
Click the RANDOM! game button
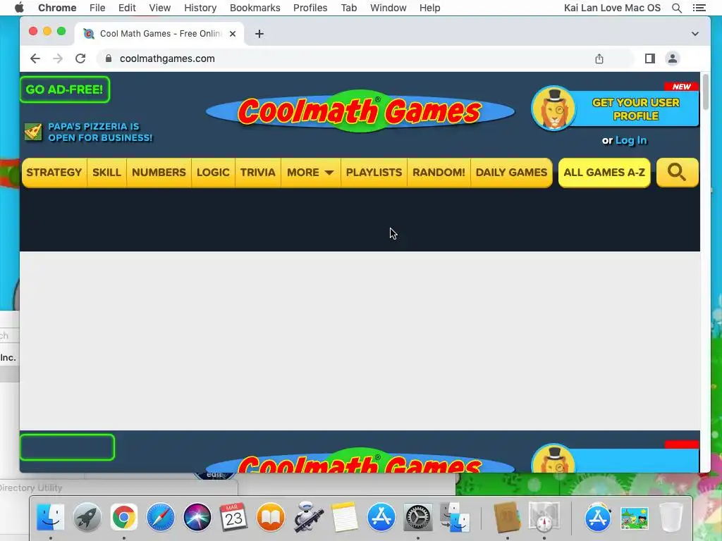click(x=439, y=173)
